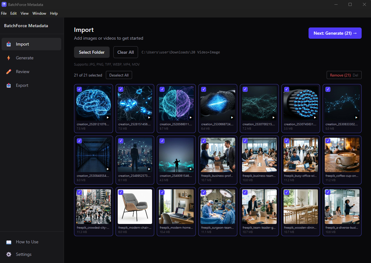Select the Import section icon in sidebar
Viewport: 371px width, 263px height.
tap(8, 44)
